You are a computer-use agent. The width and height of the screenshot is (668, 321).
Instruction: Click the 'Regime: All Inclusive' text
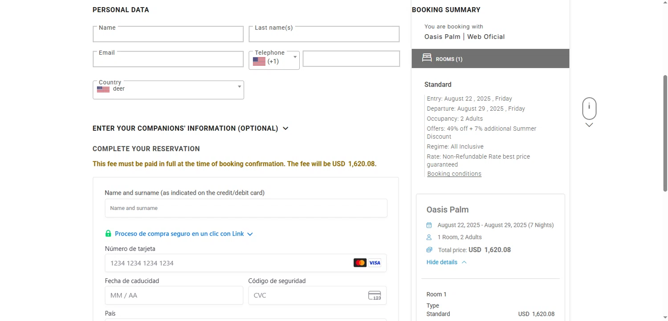pos(455,147)
